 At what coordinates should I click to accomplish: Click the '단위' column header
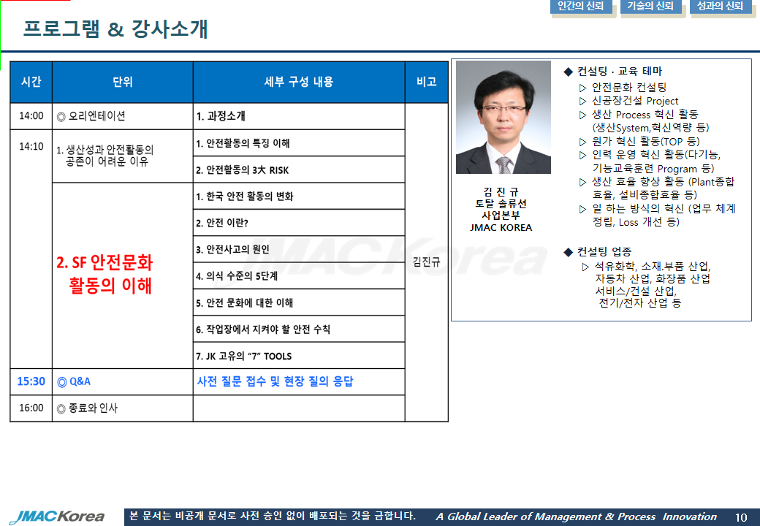point(123,82)
